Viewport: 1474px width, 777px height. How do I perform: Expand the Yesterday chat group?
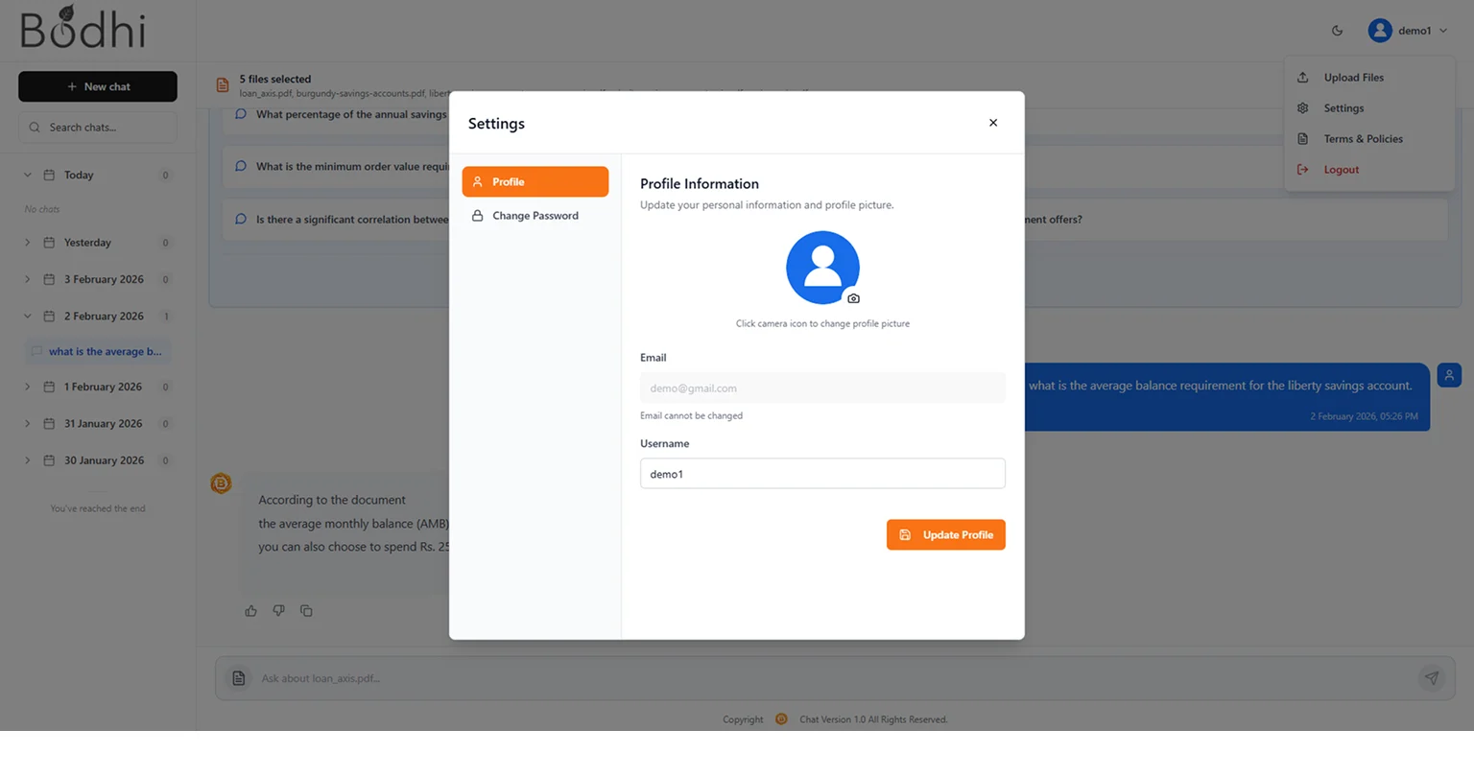click(27, 243)
